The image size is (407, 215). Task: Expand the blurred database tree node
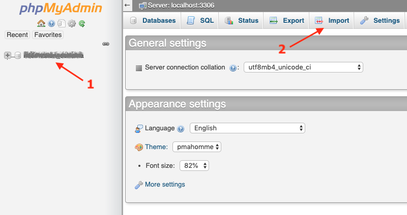click(x=8, y=55)
